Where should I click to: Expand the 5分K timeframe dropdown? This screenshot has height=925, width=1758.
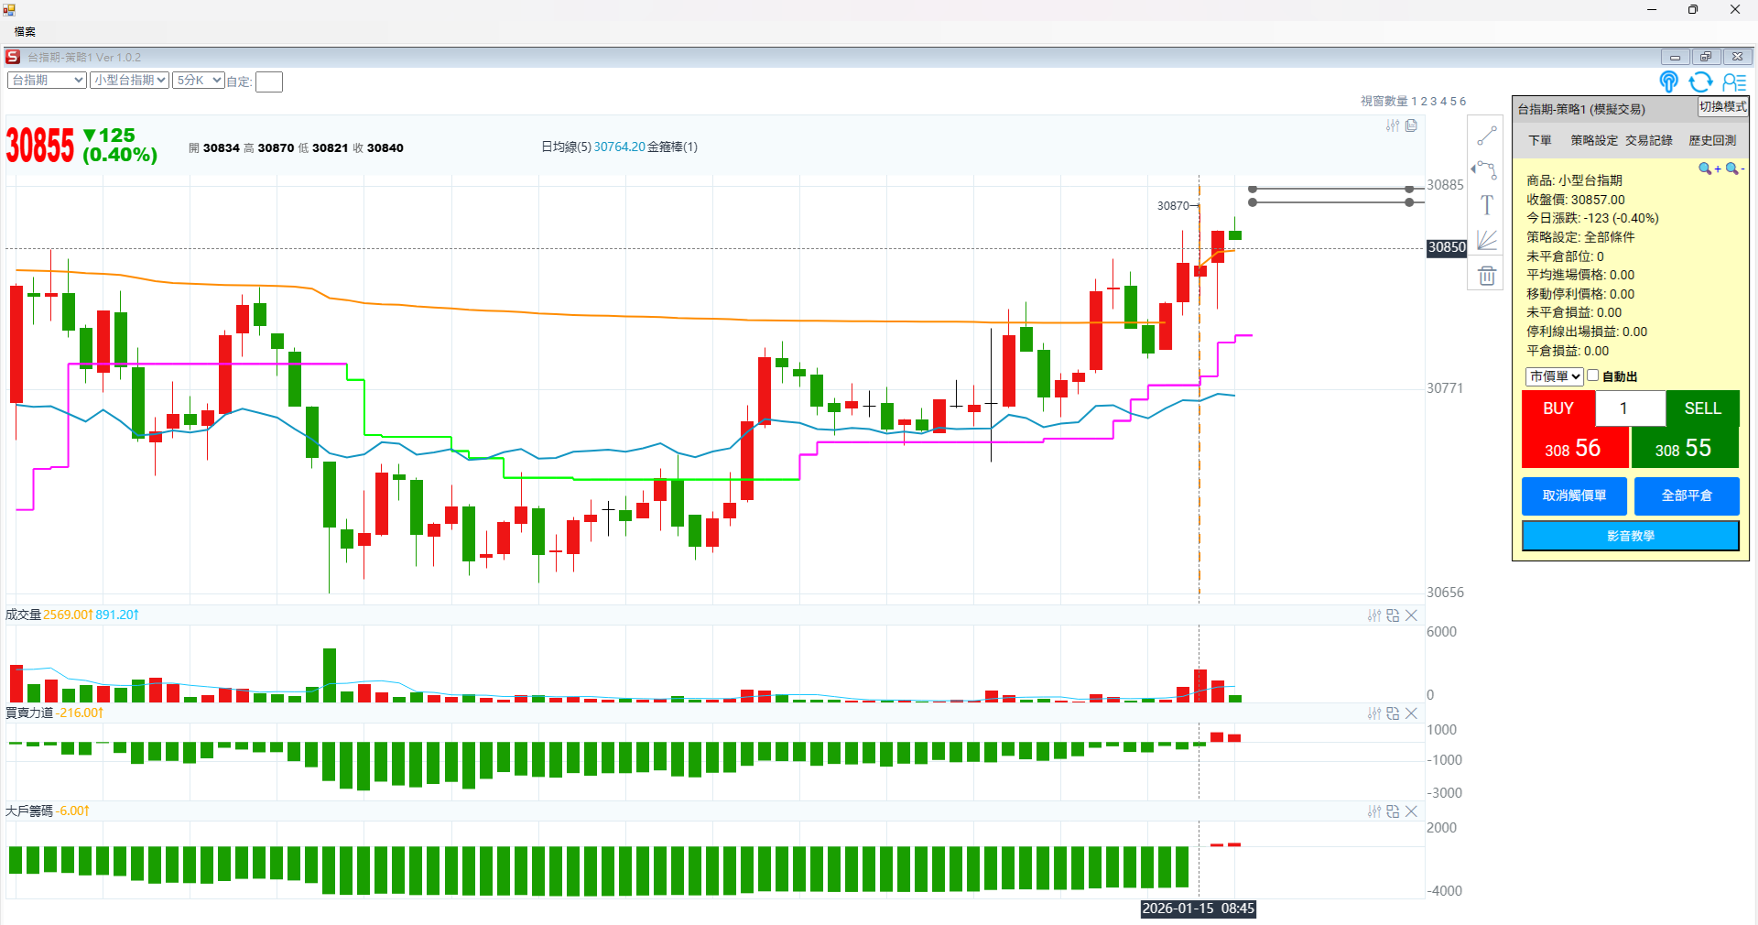(x=199, y=81)
